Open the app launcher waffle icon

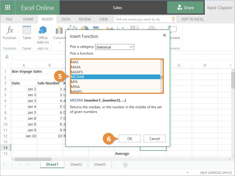(x=8, y=8)
